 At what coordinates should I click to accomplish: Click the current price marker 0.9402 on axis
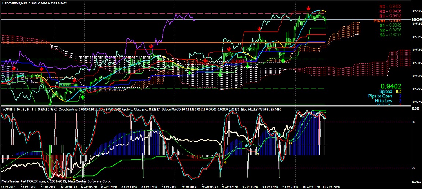pos(416,19)
